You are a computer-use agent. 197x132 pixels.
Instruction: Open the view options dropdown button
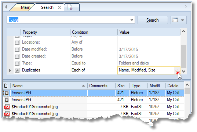pos(179,20)
